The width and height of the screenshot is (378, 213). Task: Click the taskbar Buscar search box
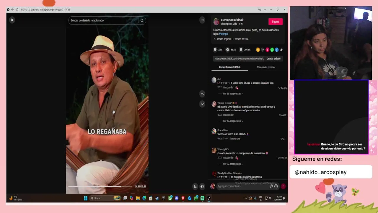click(105, 198)
